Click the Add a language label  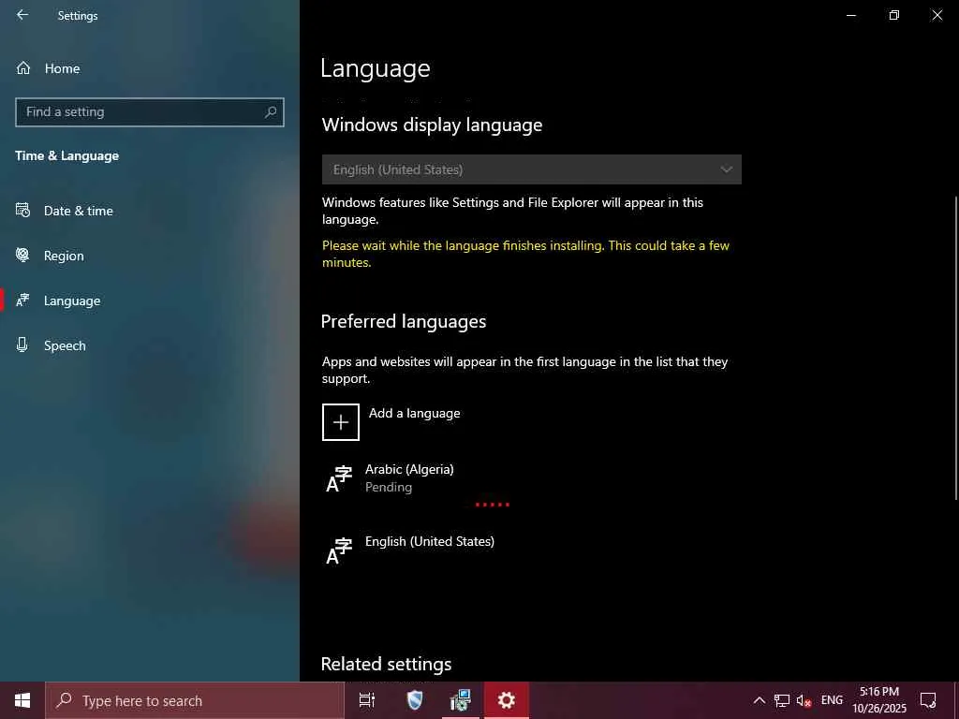[414, 413]
